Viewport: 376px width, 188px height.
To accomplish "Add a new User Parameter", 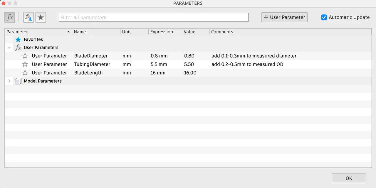I will coord(284,17).
